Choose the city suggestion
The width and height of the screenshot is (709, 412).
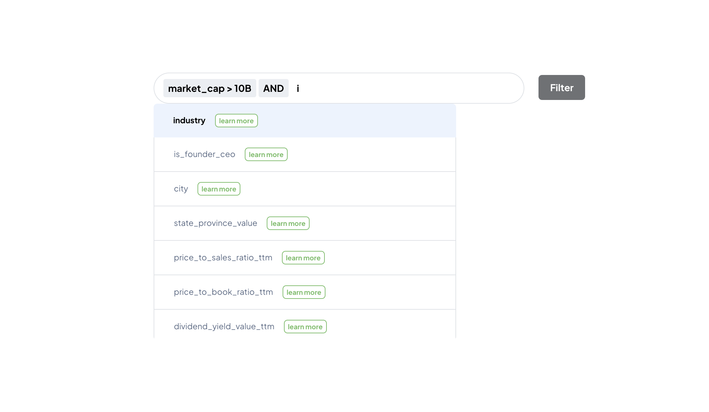click(305, 189)
